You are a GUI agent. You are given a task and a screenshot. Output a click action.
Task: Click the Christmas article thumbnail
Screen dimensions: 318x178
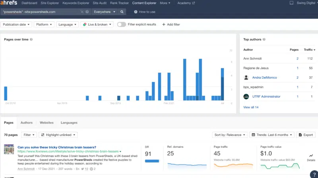point(9,149)
